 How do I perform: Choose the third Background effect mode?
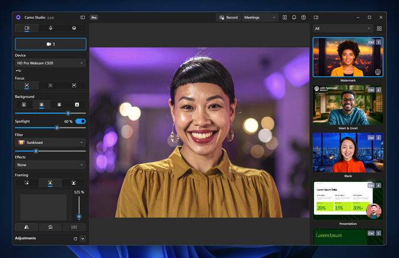[59, 104]
